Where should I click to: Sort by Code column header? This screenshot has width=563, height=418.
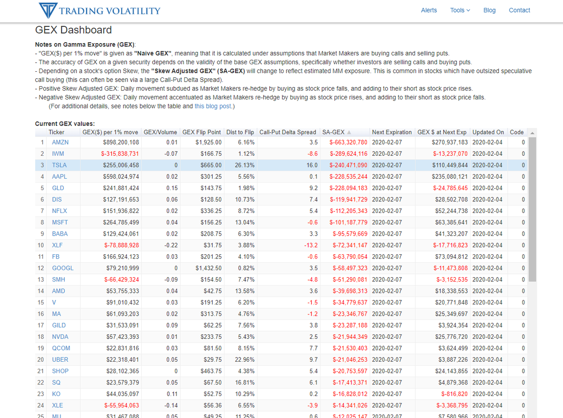(x=517, y=132)
